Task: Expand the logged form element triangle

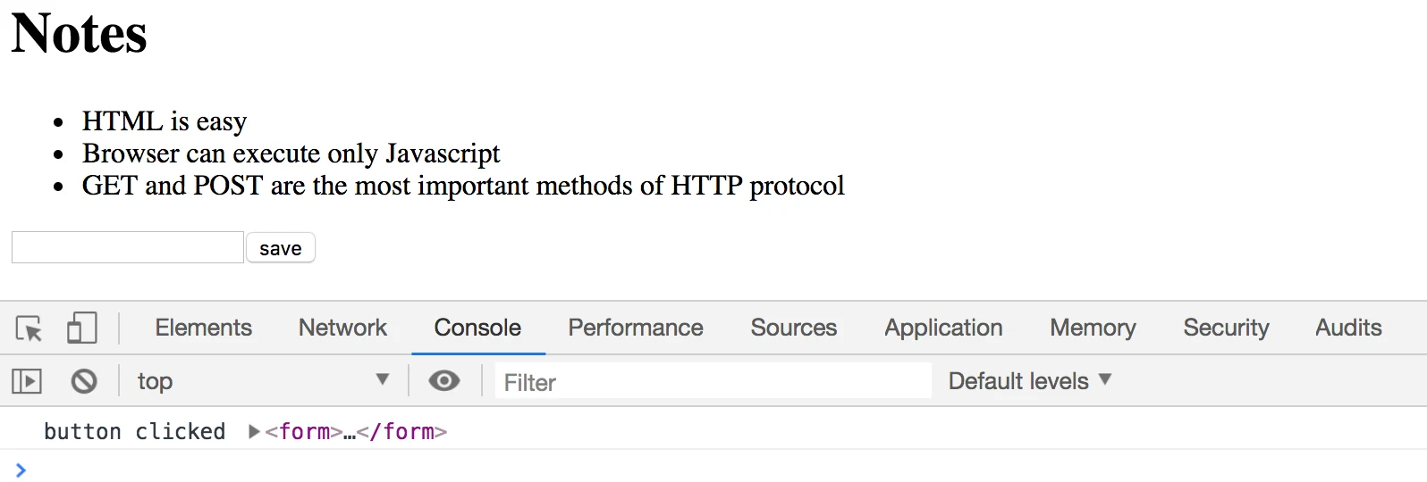Action: [x=255, y=432]
